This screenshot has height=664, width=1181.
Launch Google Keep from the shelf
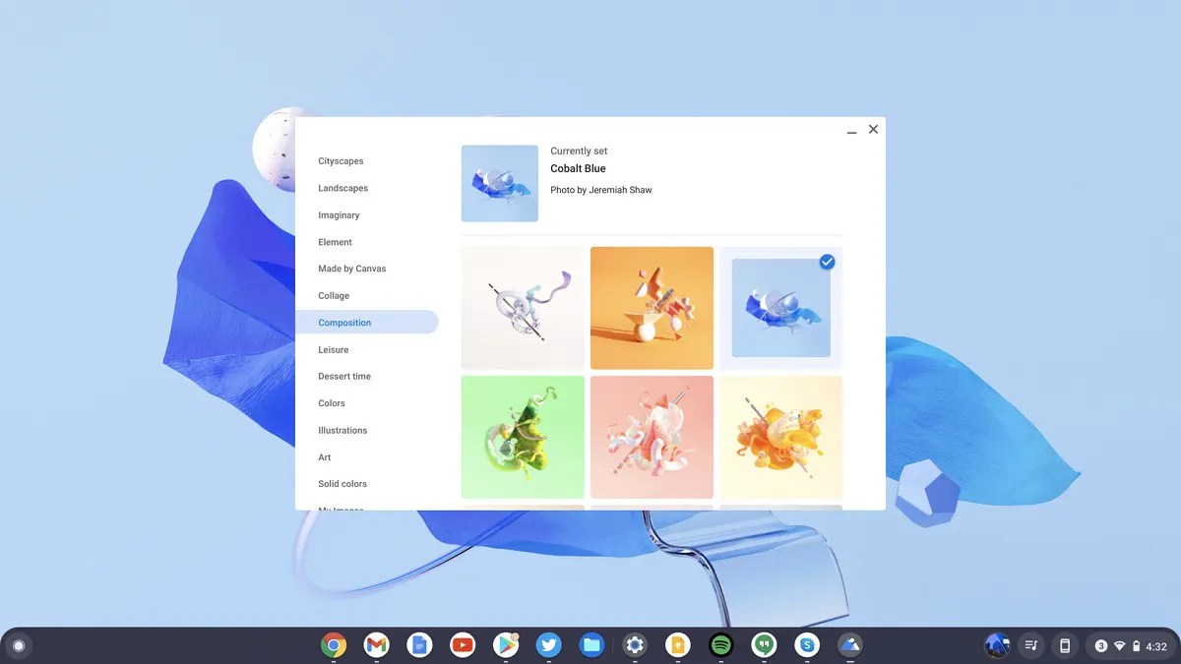click(x=677, y=645)
